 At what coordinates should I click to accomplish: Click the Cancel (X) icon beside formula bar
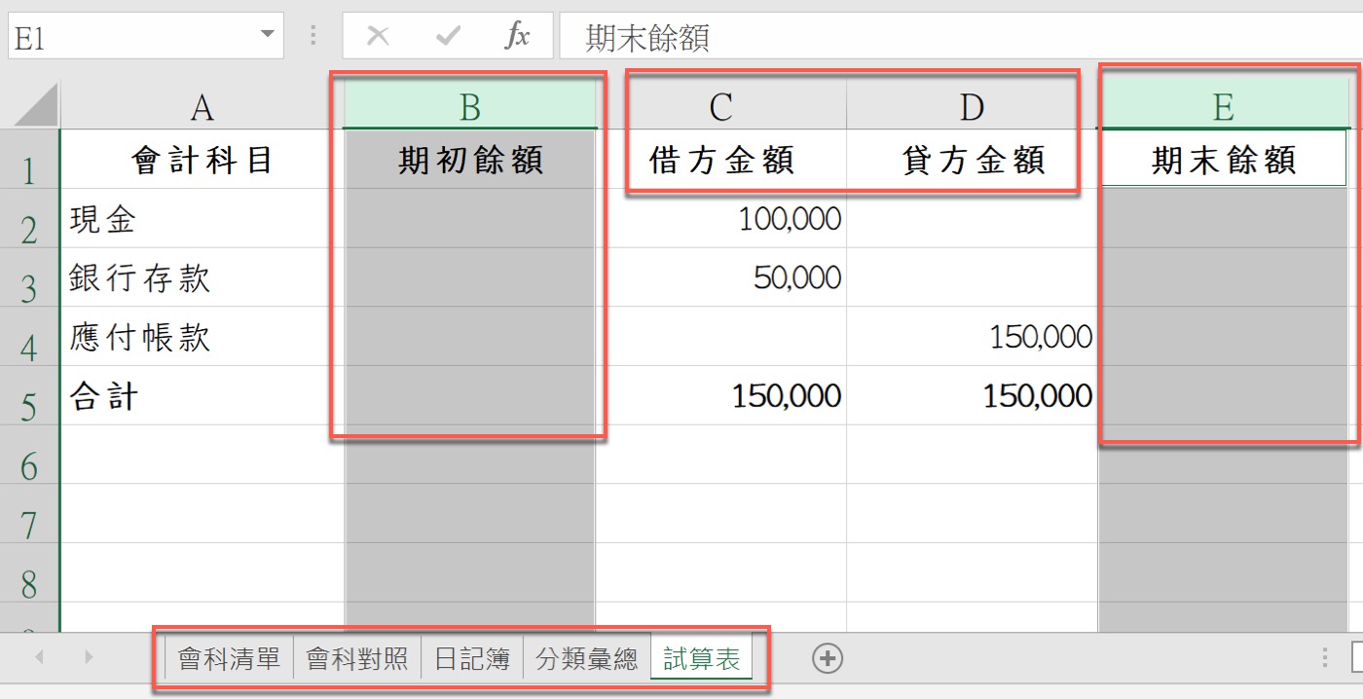[379, 35]
